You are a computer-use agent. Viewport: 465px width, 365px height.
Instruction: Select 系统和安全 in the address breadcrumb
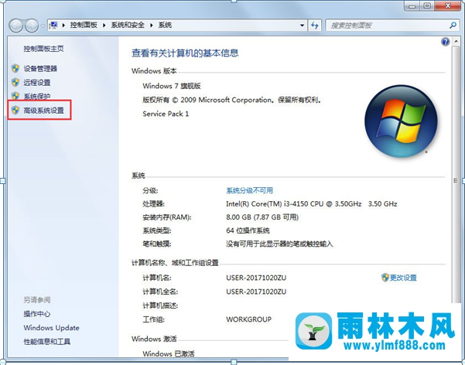[128, 26]
